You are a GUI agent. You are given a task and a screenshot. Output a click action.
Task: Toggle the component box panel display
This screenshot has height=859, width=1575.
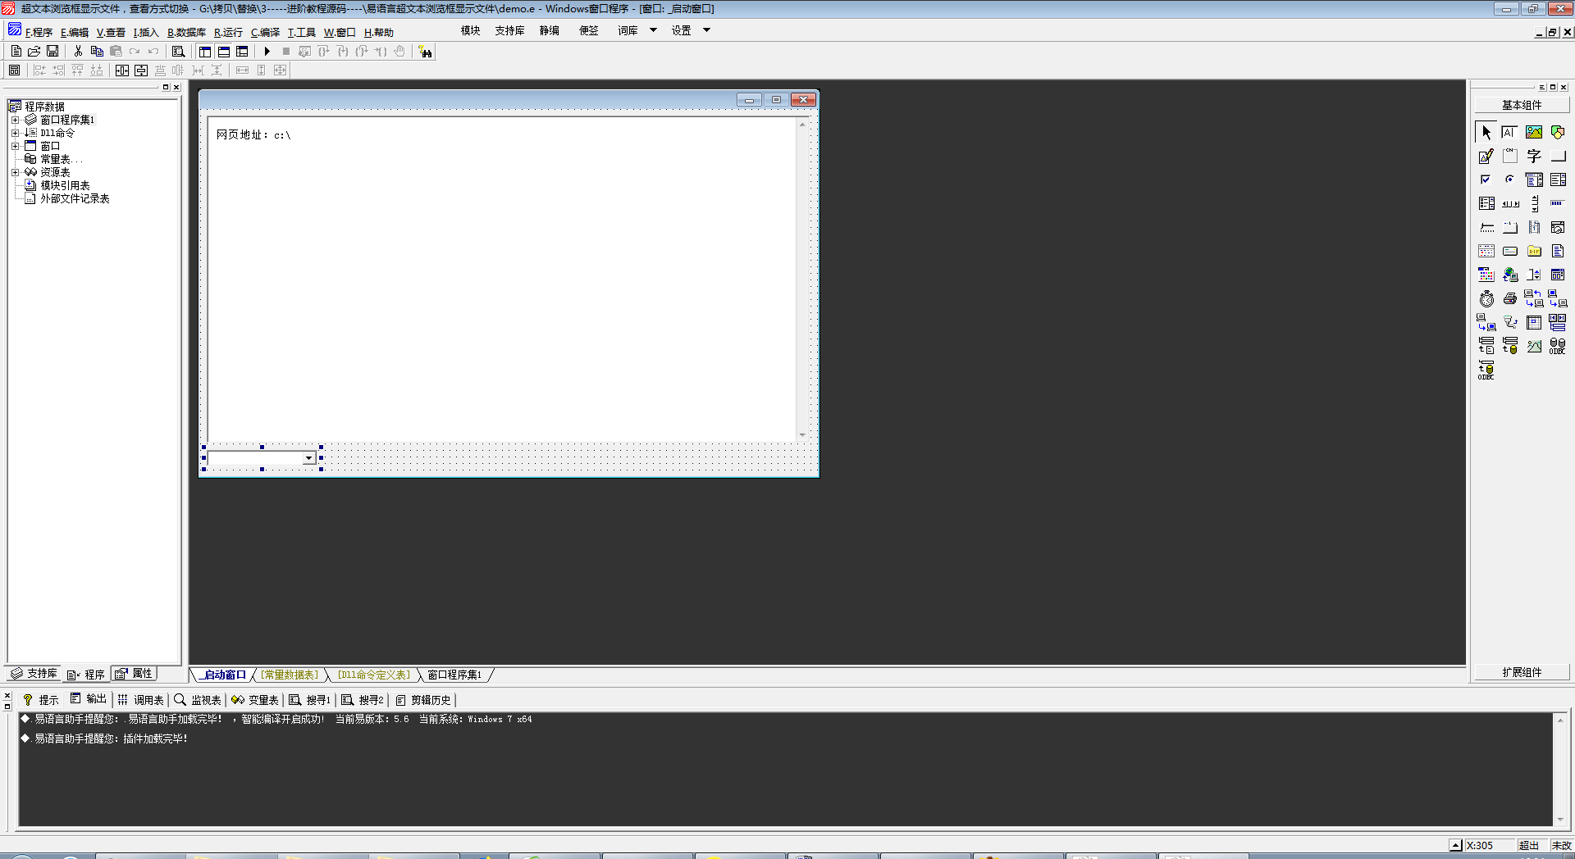click(242, 51)
